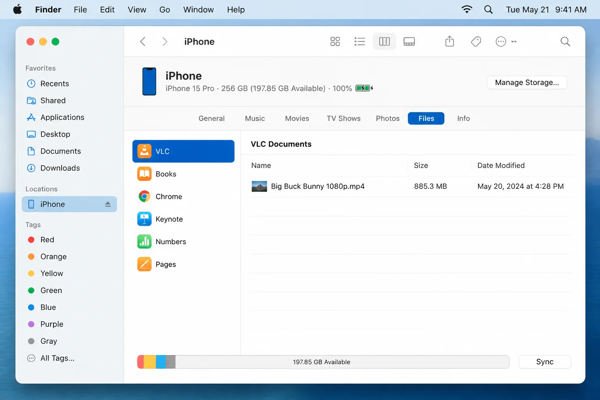This screenshot has height=400, width=600.
Task: Switch to list view in toolbar
Action: click(360, 41)
